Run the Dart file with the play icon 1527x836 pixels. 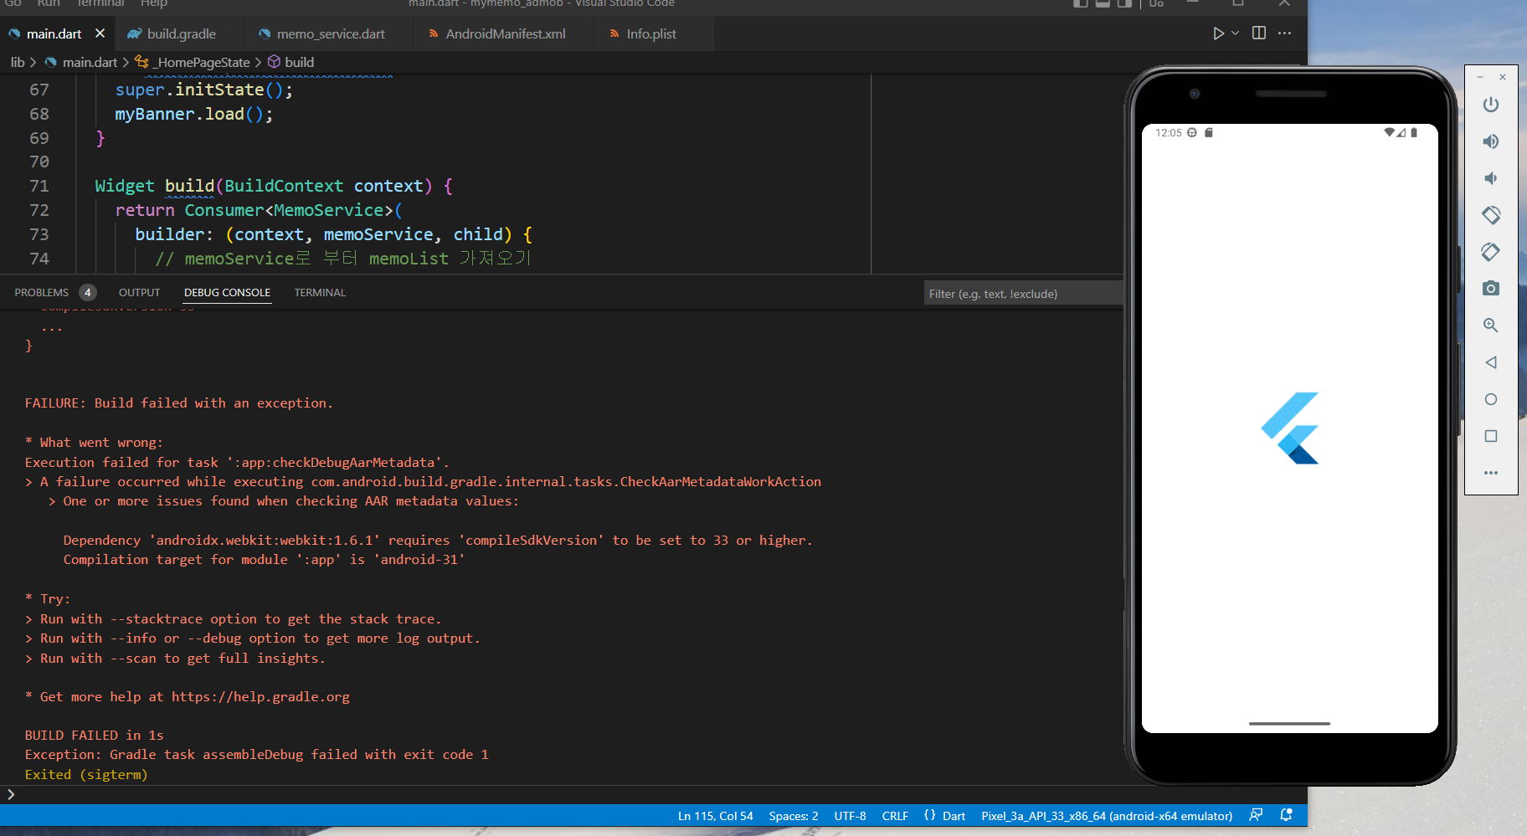[1218, 33]
